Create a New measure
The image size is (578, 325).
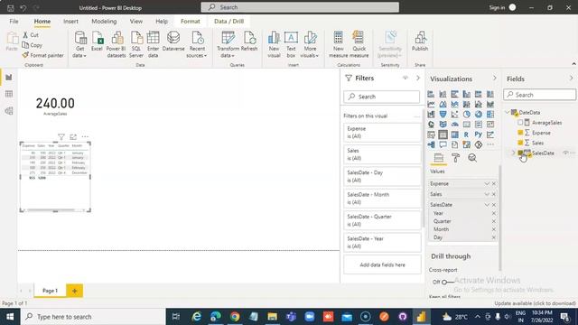pyautogui.click(x=338, y=44)
